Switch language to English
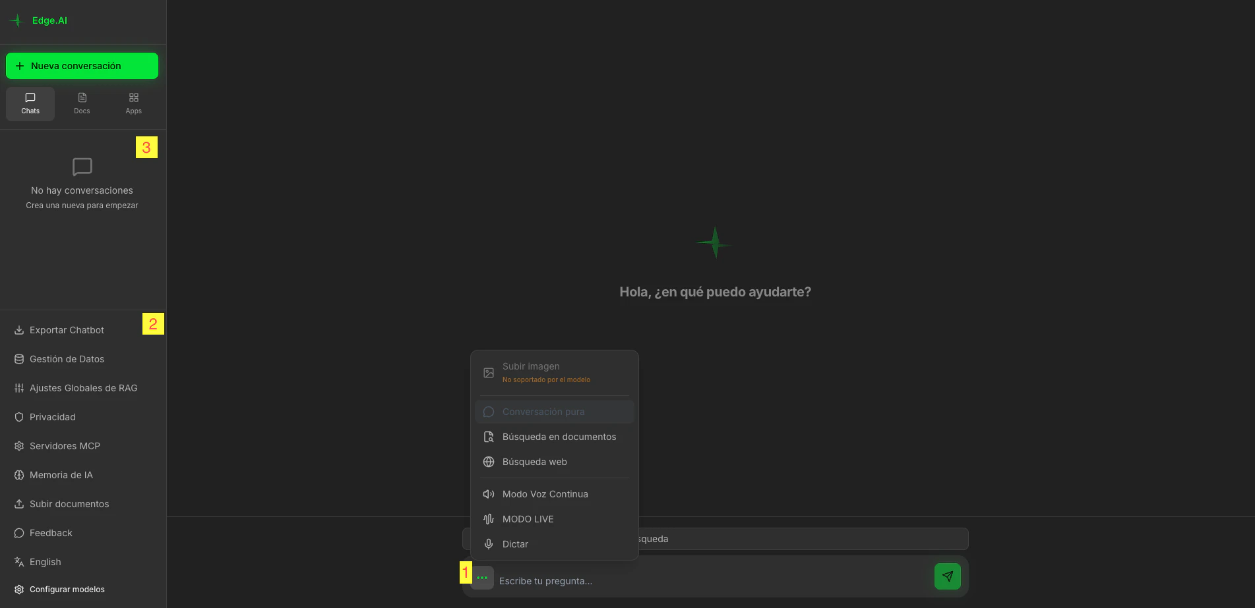 pos(83,562)
